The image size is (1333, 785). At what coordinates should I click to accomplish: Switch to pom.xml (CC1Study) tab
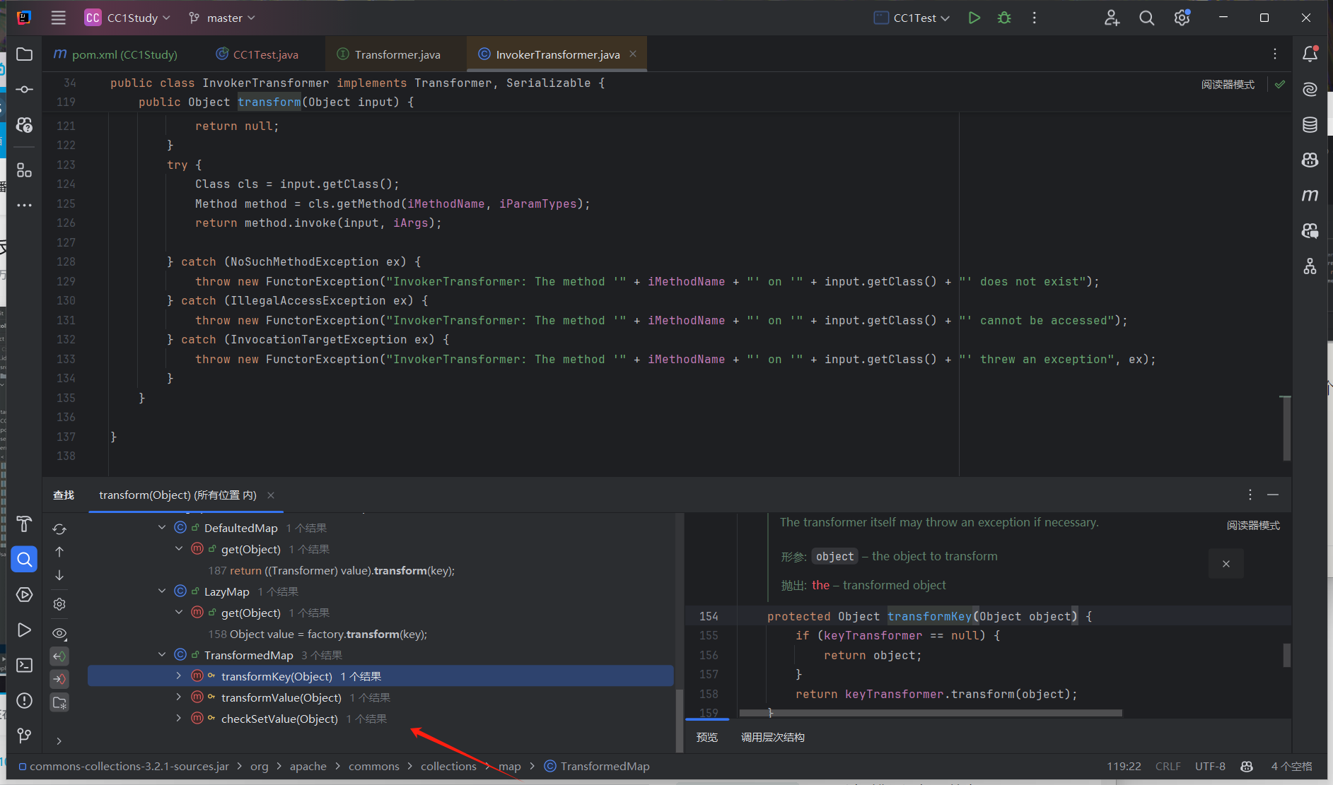[x=115, y=54]
